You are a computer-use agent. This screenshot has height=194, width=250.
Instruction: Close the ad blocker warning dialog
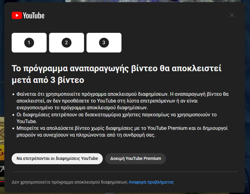[232, 15]
